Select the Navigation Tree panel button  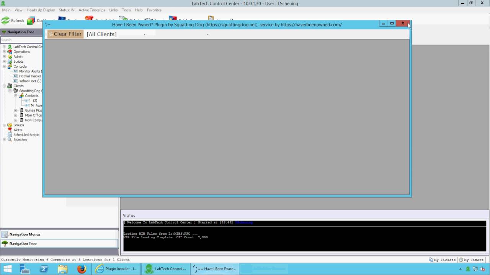[x=59, y=243]
